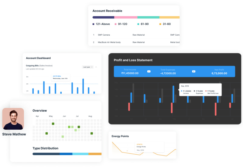
Task: Click the Net Profit value 6,73,000.00
Action: point(219,73)
